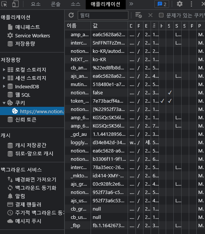This screenshot has width=205, height=234.
Task: Show more tabs with the double chevron
Action: pos(131,4)
